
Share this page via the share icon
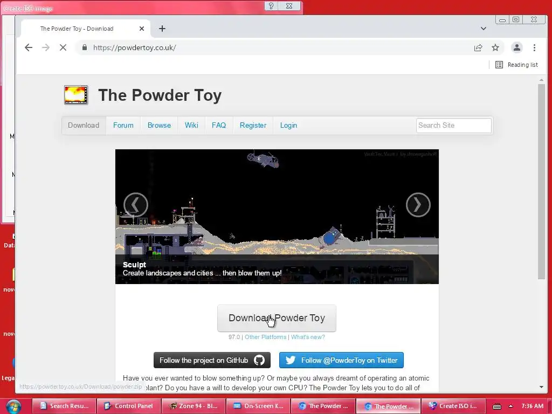(x=478, y=47)
